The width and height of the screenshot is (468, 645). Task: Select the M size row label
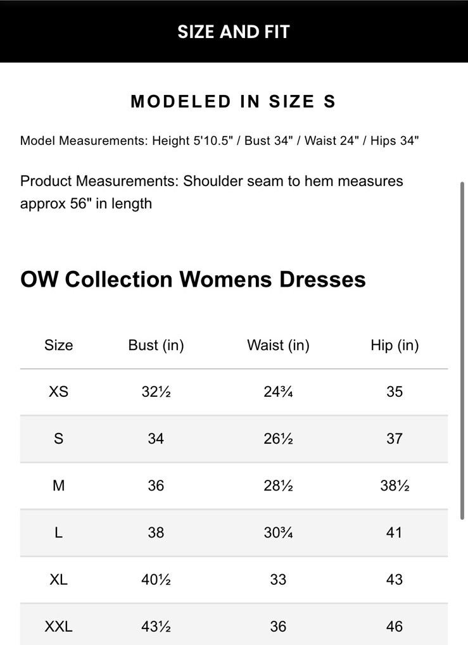[58, 485]
